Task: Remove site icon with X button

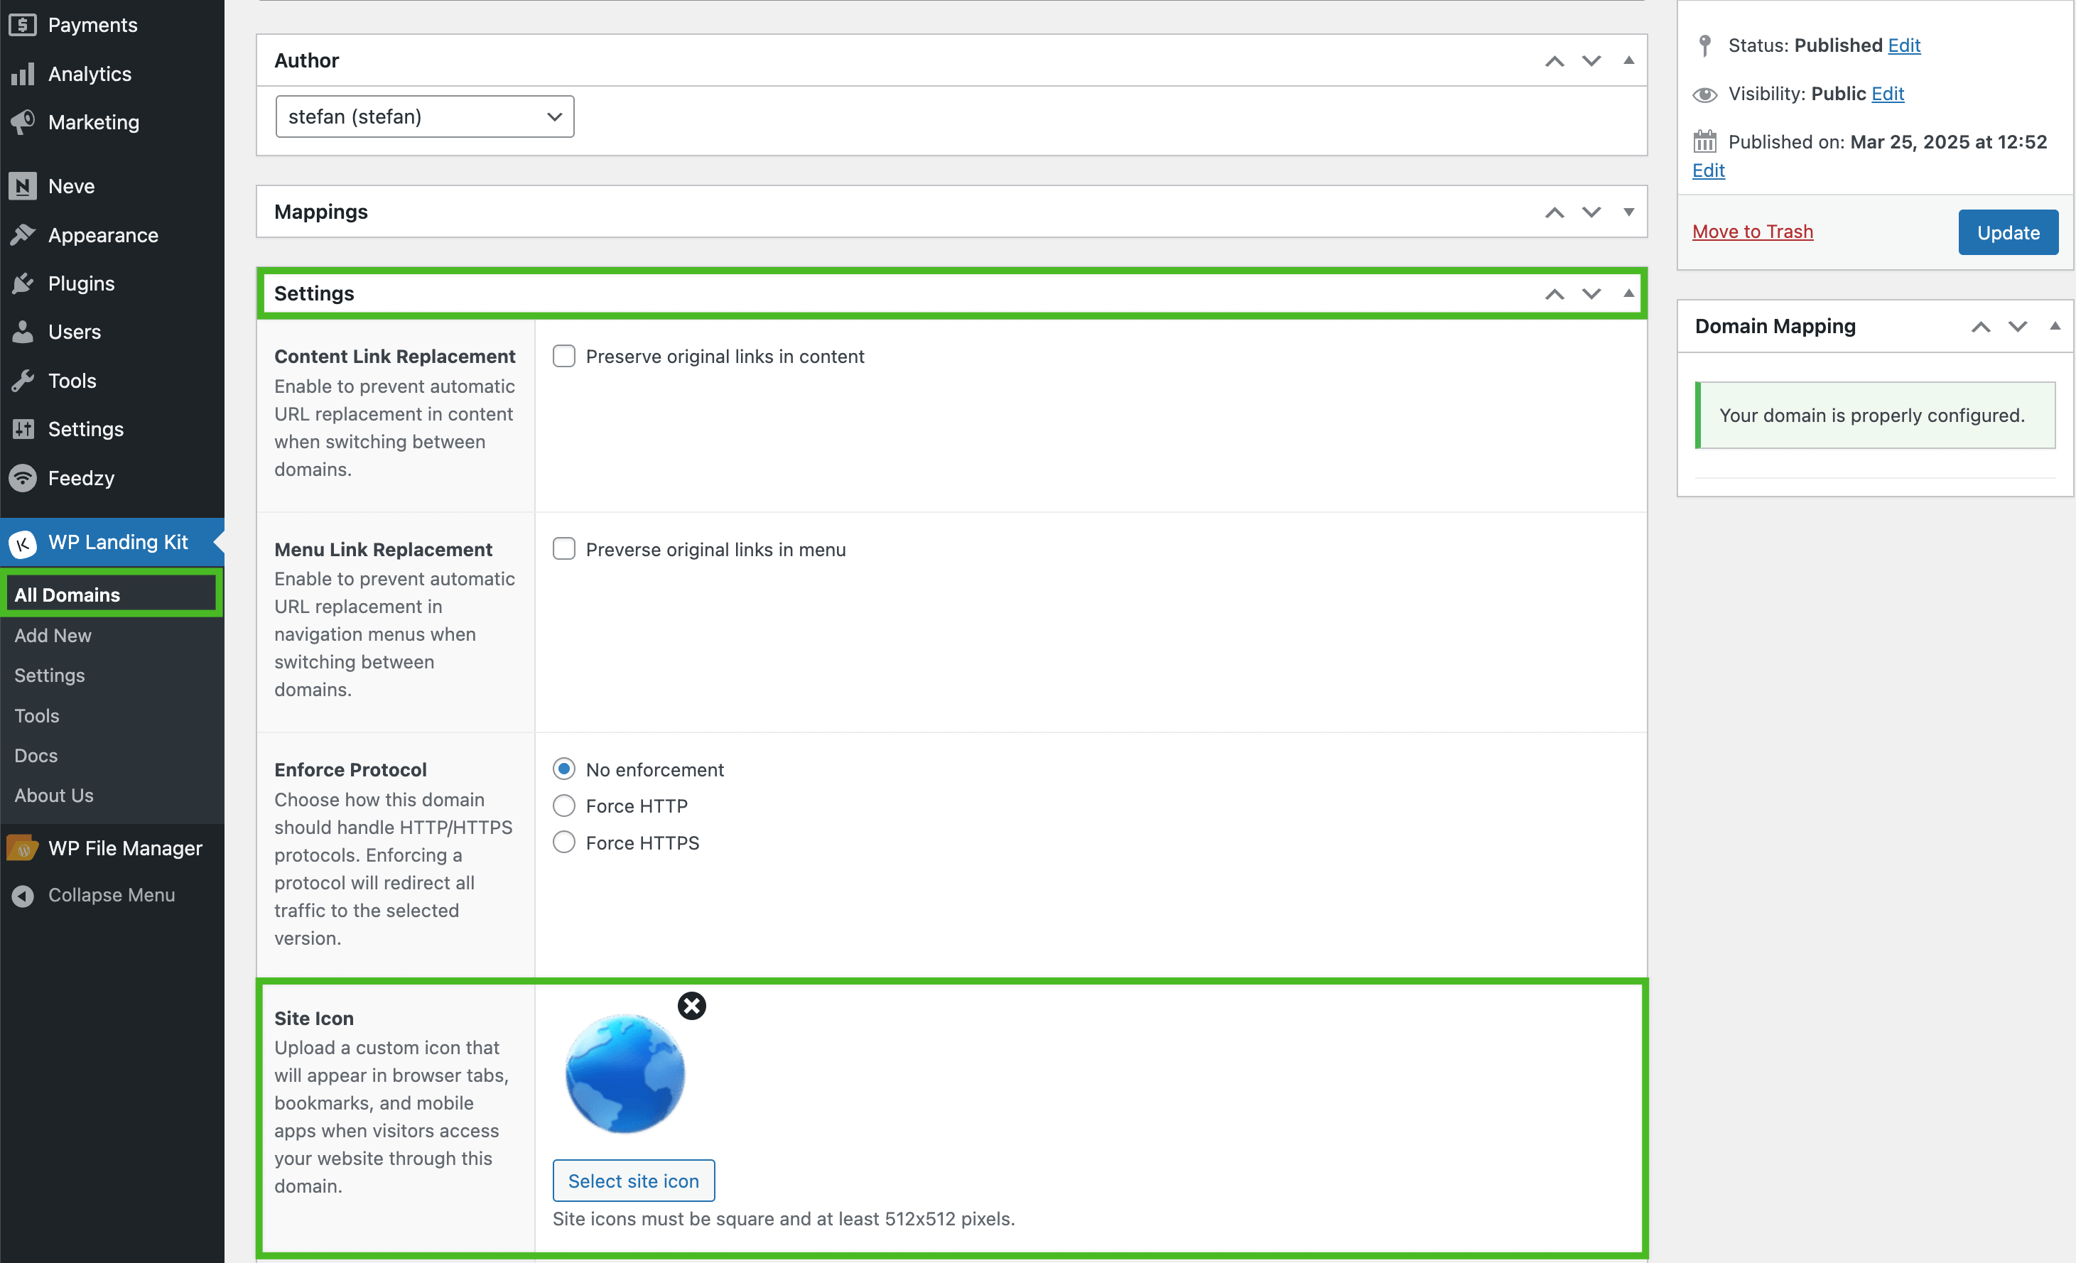Action: point(692,1005)
